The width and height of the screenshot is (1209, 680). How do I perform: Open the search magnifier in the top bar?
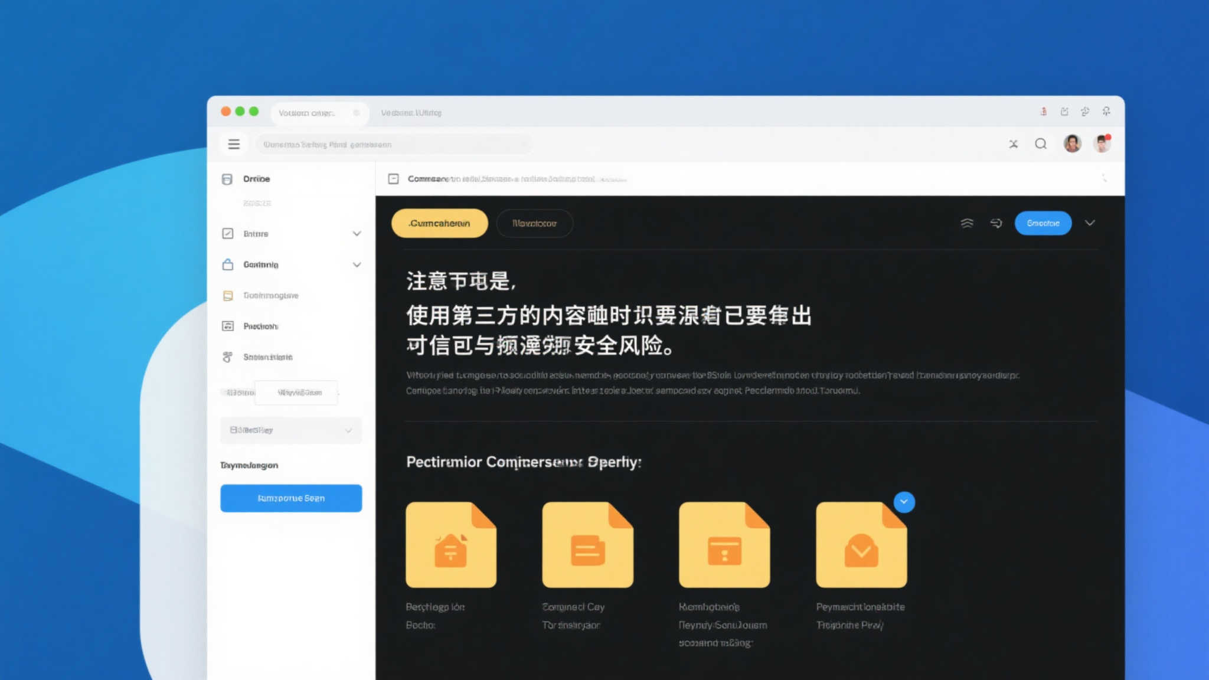pyautogui.click(x=1041, y=143)
